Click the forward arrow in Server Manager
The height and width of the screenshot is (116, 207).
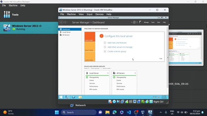(65, 22)
